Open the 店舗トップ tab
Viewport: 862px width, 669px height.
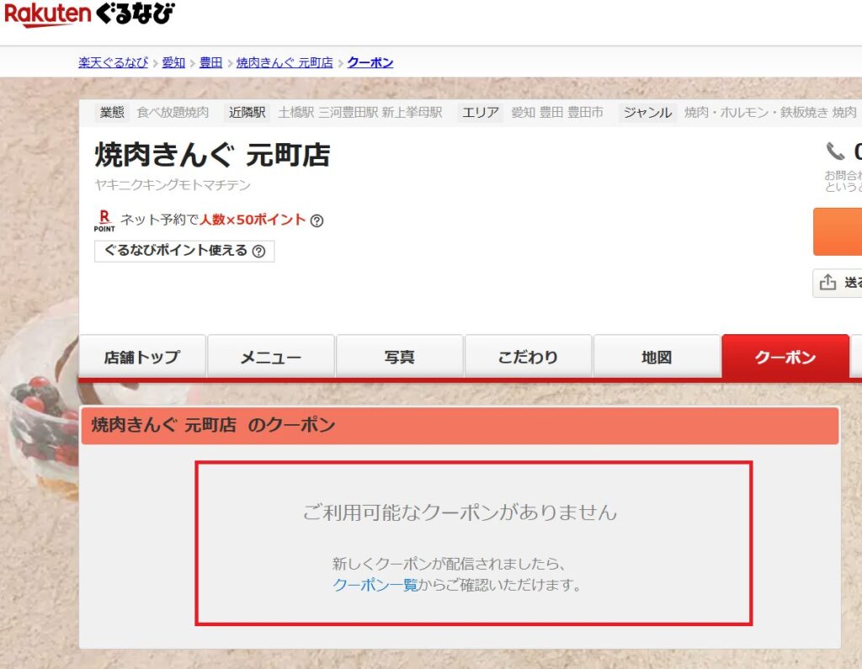[141, 357]
